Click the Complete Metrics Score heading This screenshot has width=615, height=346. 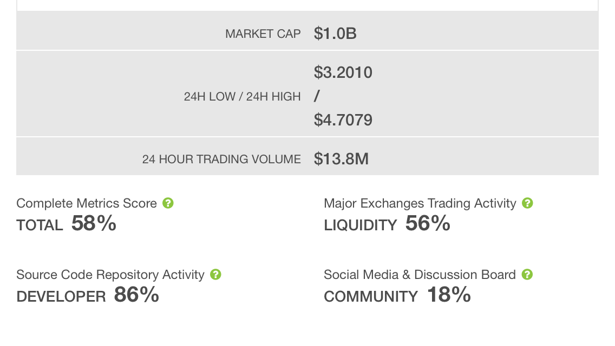pyautogui.click(x=87, y=203)
